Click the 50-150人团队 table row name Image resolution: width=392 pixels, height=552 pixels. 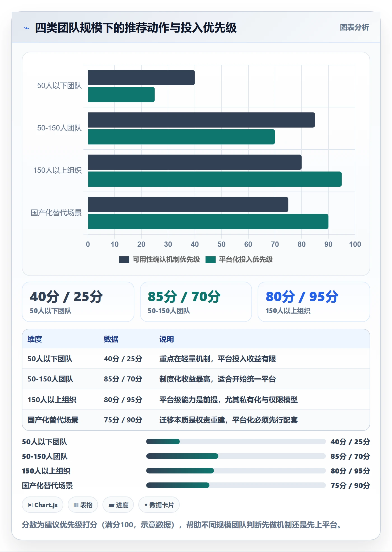tap(50, 379)
